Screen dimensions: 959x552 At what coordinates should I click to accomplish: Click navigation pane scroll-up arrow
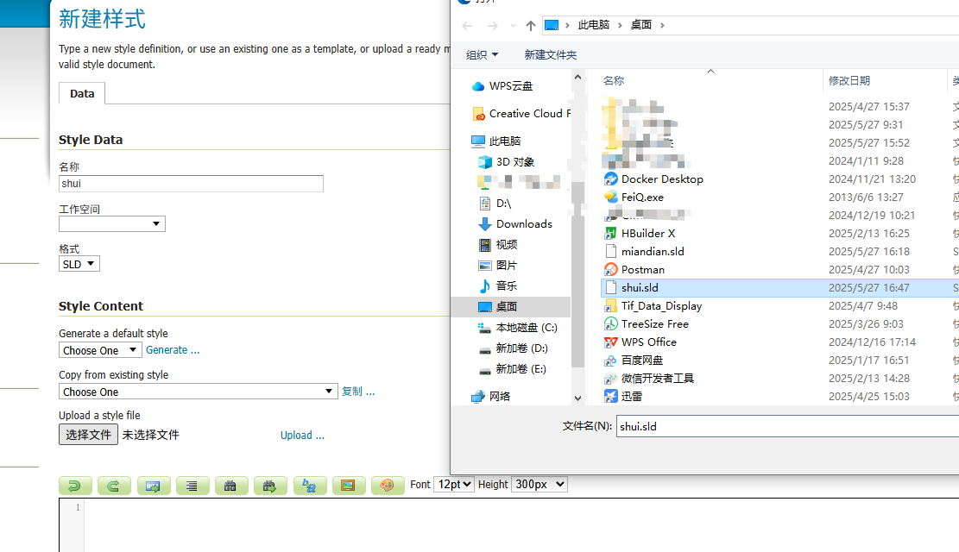(x=578, y=78)
